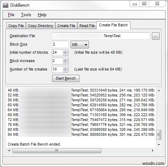
Task: Minimize the DiskBench window
Action: [x=135, y=4]
